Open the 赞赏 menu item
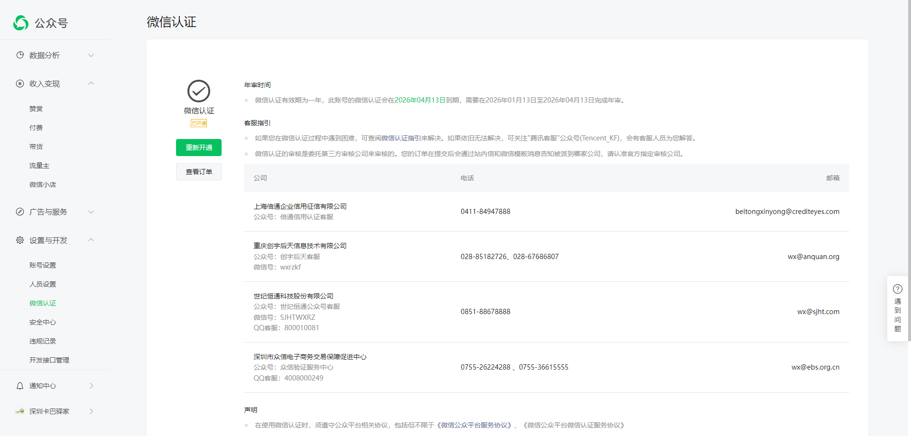The height and width of the screenshot is (436, 911). tap(36, 109)
